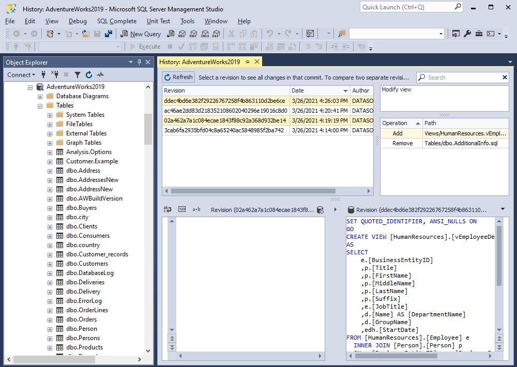
Task: Select revision ac46ae2dd83d218352108602040296e19016c8d0
Action: click(268, 111)
